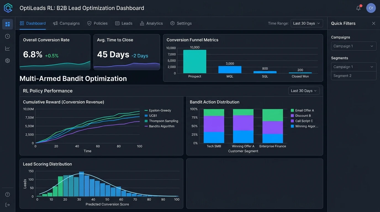Click the Time Range: label

278,23
